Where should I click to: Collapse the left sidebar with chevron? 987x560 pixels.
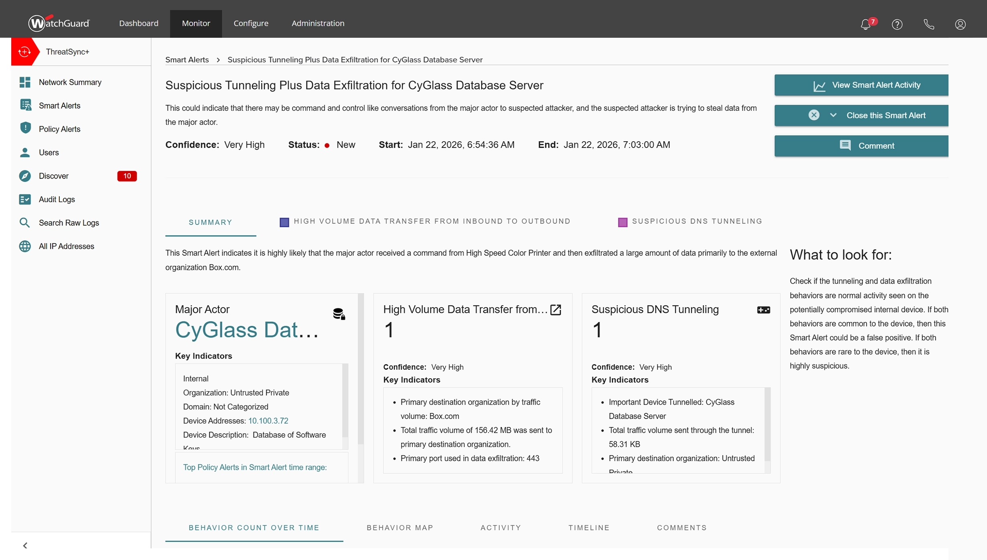click(25, 545)
